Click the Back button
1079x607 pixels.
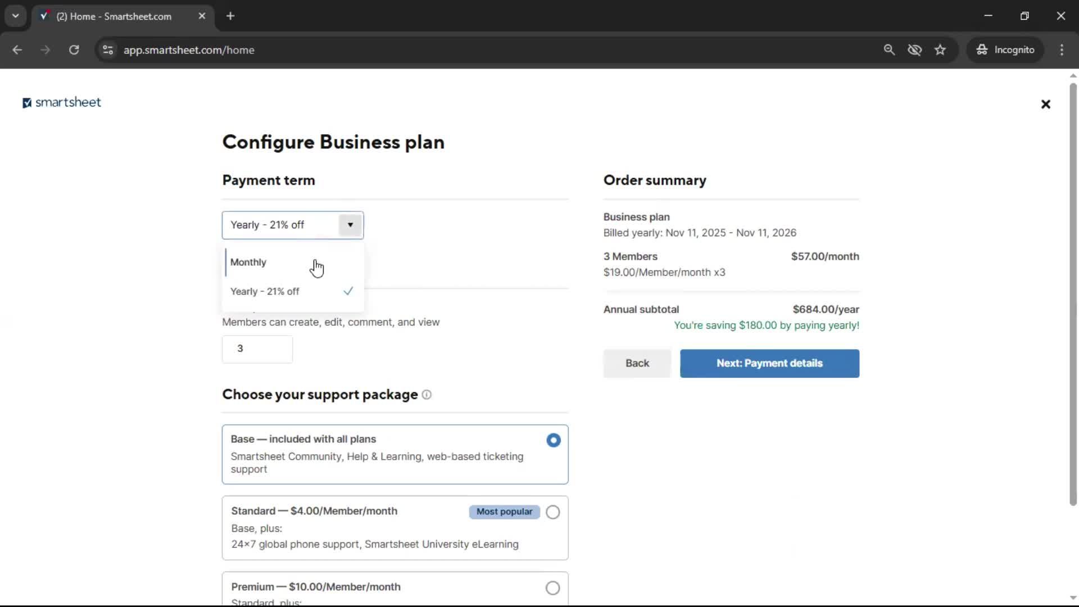(x=637, y=363)
